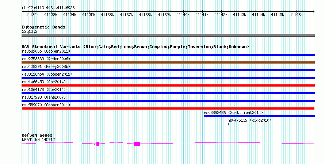Open the NFAM1|NM_145912 gene label
This screenshot has height=164, width=325.
tap(38, 140)
